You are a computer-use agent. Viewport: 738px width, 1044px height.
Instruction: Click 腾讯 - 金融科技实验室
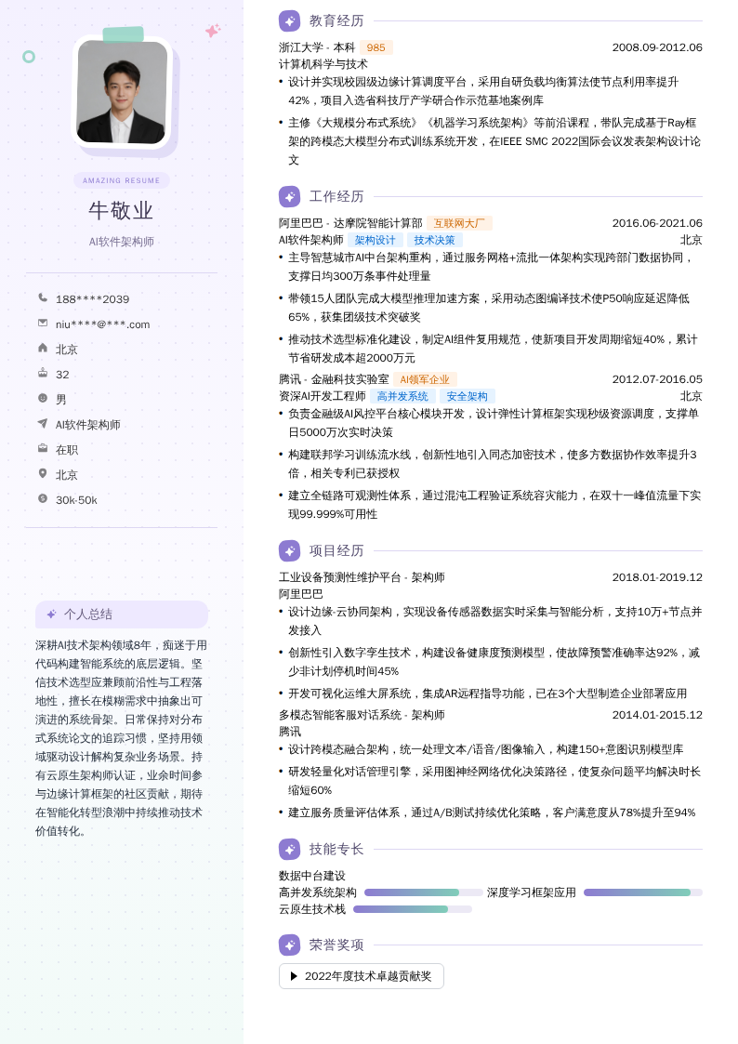tap(334, 379)
